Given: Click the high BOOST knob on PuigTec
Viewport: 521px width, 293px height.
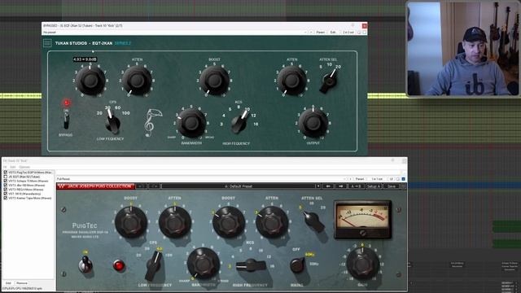Looking at the screenshot, I should tap(229, 222).
